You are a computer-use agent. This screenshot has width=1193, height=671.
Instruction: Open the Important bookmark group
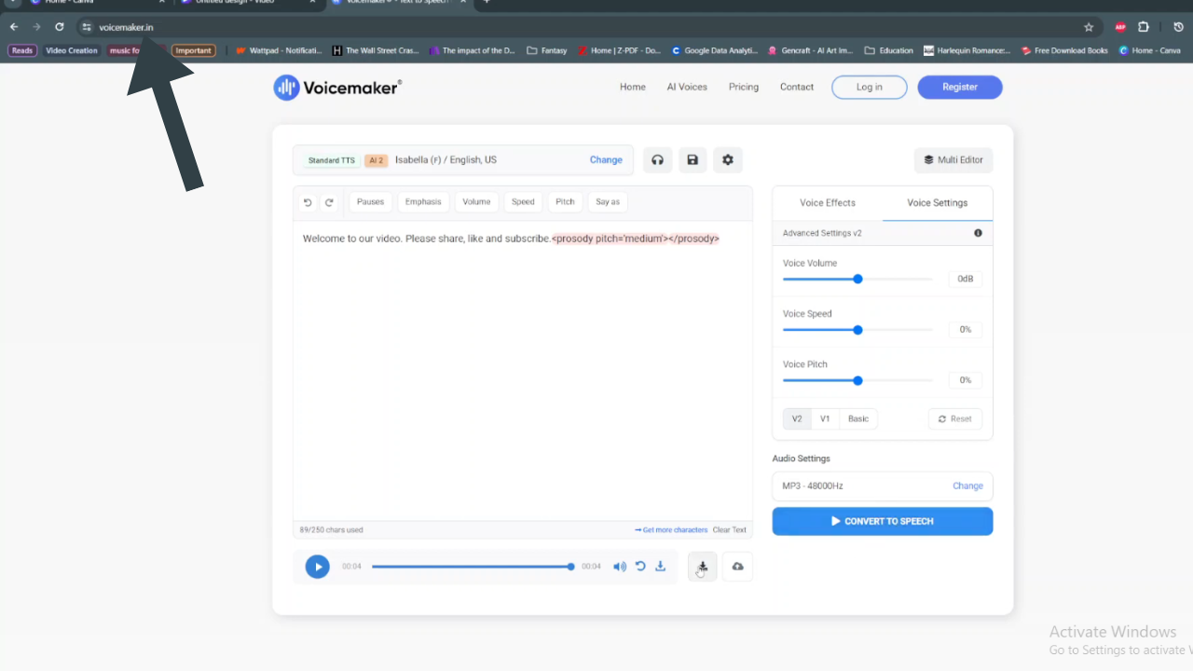(x=194, y=51)
